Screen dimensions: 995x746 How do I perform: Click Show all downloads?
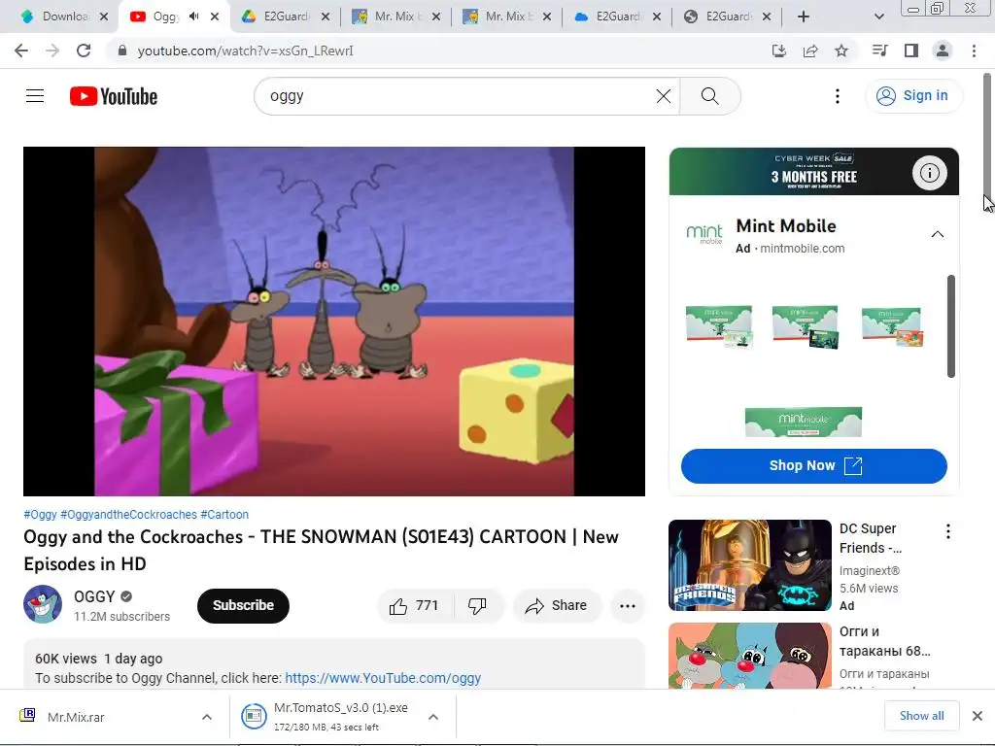pyautogui.click(x=921, y=716)
